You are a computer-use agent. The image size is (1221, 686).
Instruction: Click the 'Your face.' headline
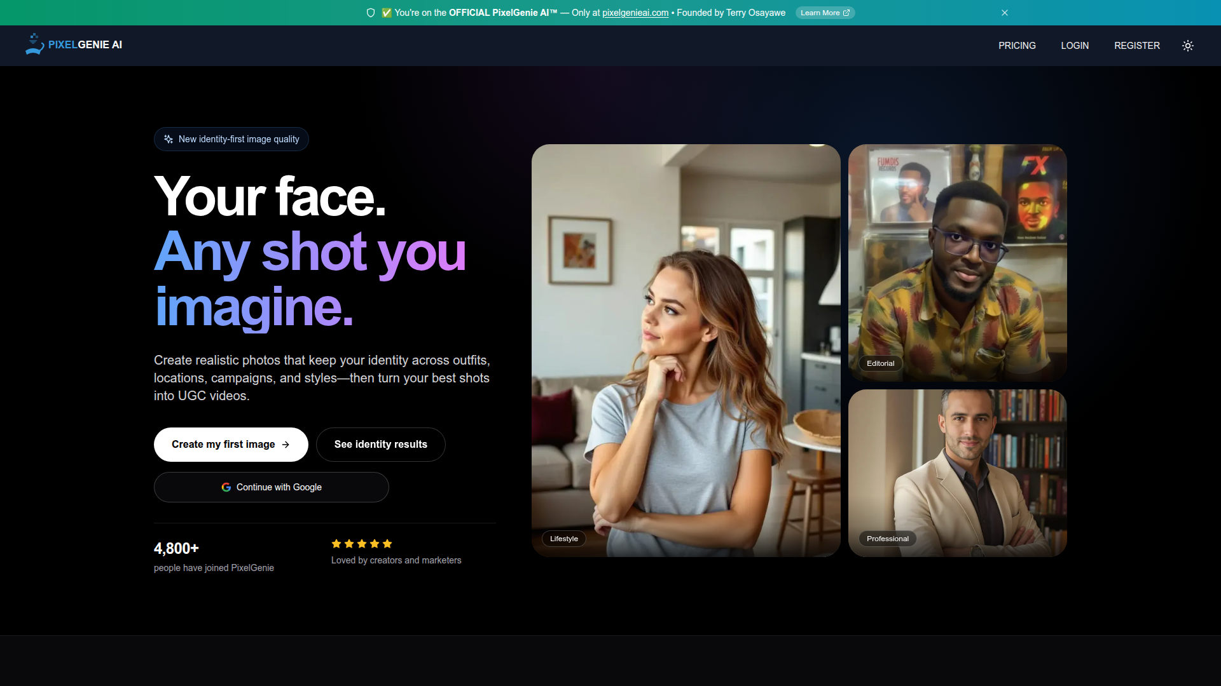(x=270, y=197)
